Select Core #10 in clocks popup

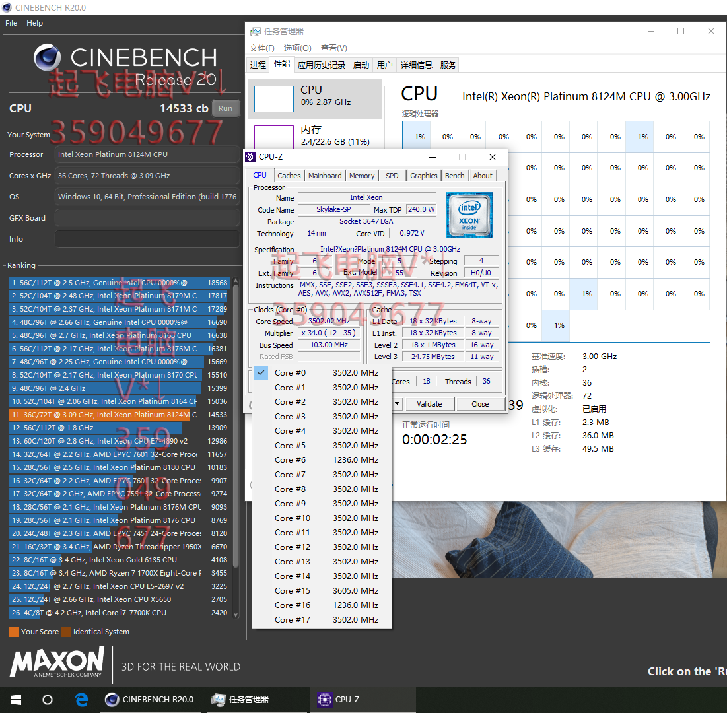322,518
